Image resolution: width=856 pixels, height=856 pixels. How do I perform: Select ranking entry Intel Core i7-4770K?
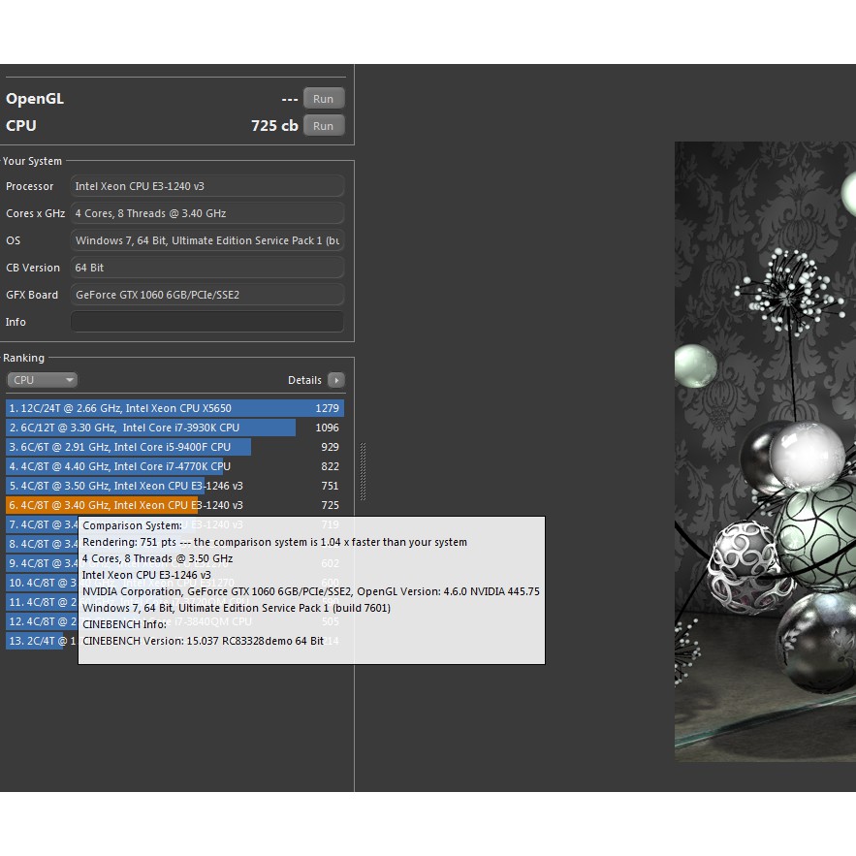pyautogui.click(x=175, y=466)
